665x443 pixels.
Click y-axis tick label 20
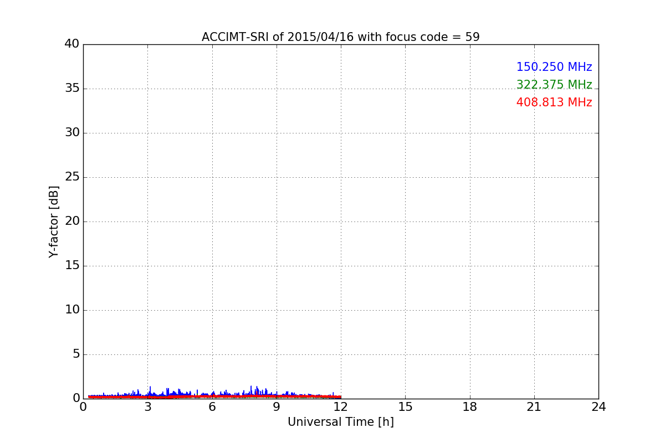coord(72,221)
